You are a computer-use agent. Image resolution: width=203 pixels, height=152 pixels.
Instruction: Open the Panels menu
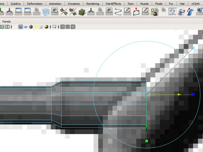pos(6,21)
